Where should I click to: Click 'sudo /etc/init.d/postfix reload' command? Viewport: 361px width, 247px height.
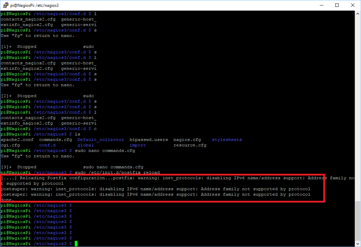117,172
